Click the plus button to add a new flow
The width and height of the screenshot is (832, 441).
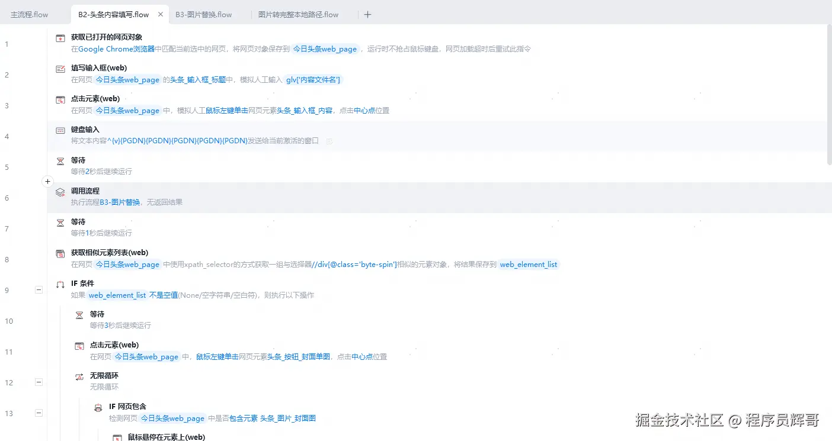tap(367, 14)
